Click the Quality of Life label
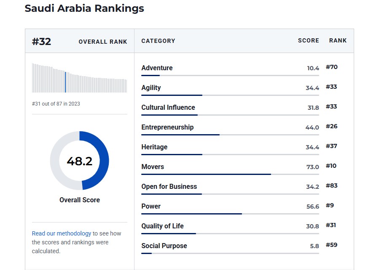 tap(162, 226)
